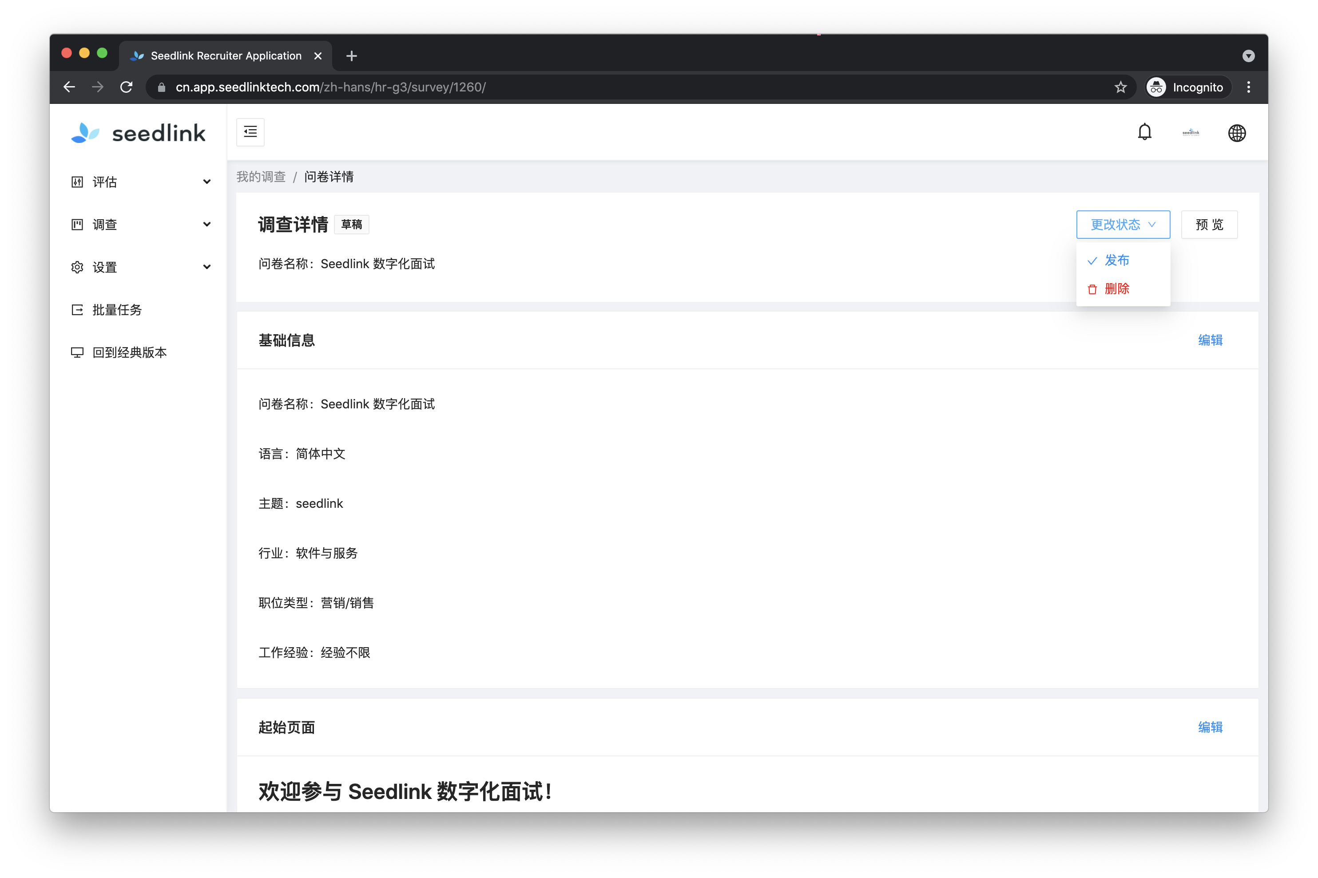Click the 基础信息 section title

click(x=286, y=340)
